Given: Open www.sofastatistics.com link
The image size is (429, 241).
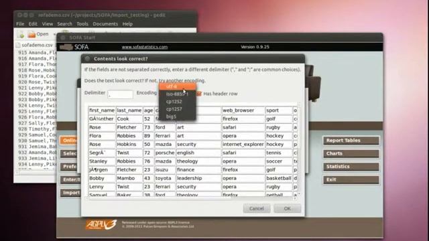Looking at the screenshot, I should [145, 47].
